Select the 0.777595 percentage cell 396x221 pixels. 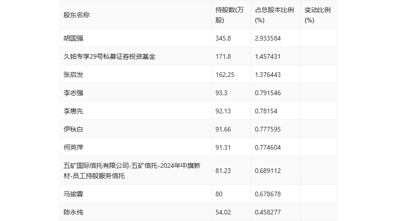point(268,129)
